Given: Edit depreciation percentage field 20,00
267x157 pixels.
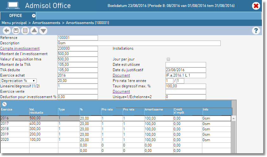Looking at the screenshot, I should tap(78, 81).
